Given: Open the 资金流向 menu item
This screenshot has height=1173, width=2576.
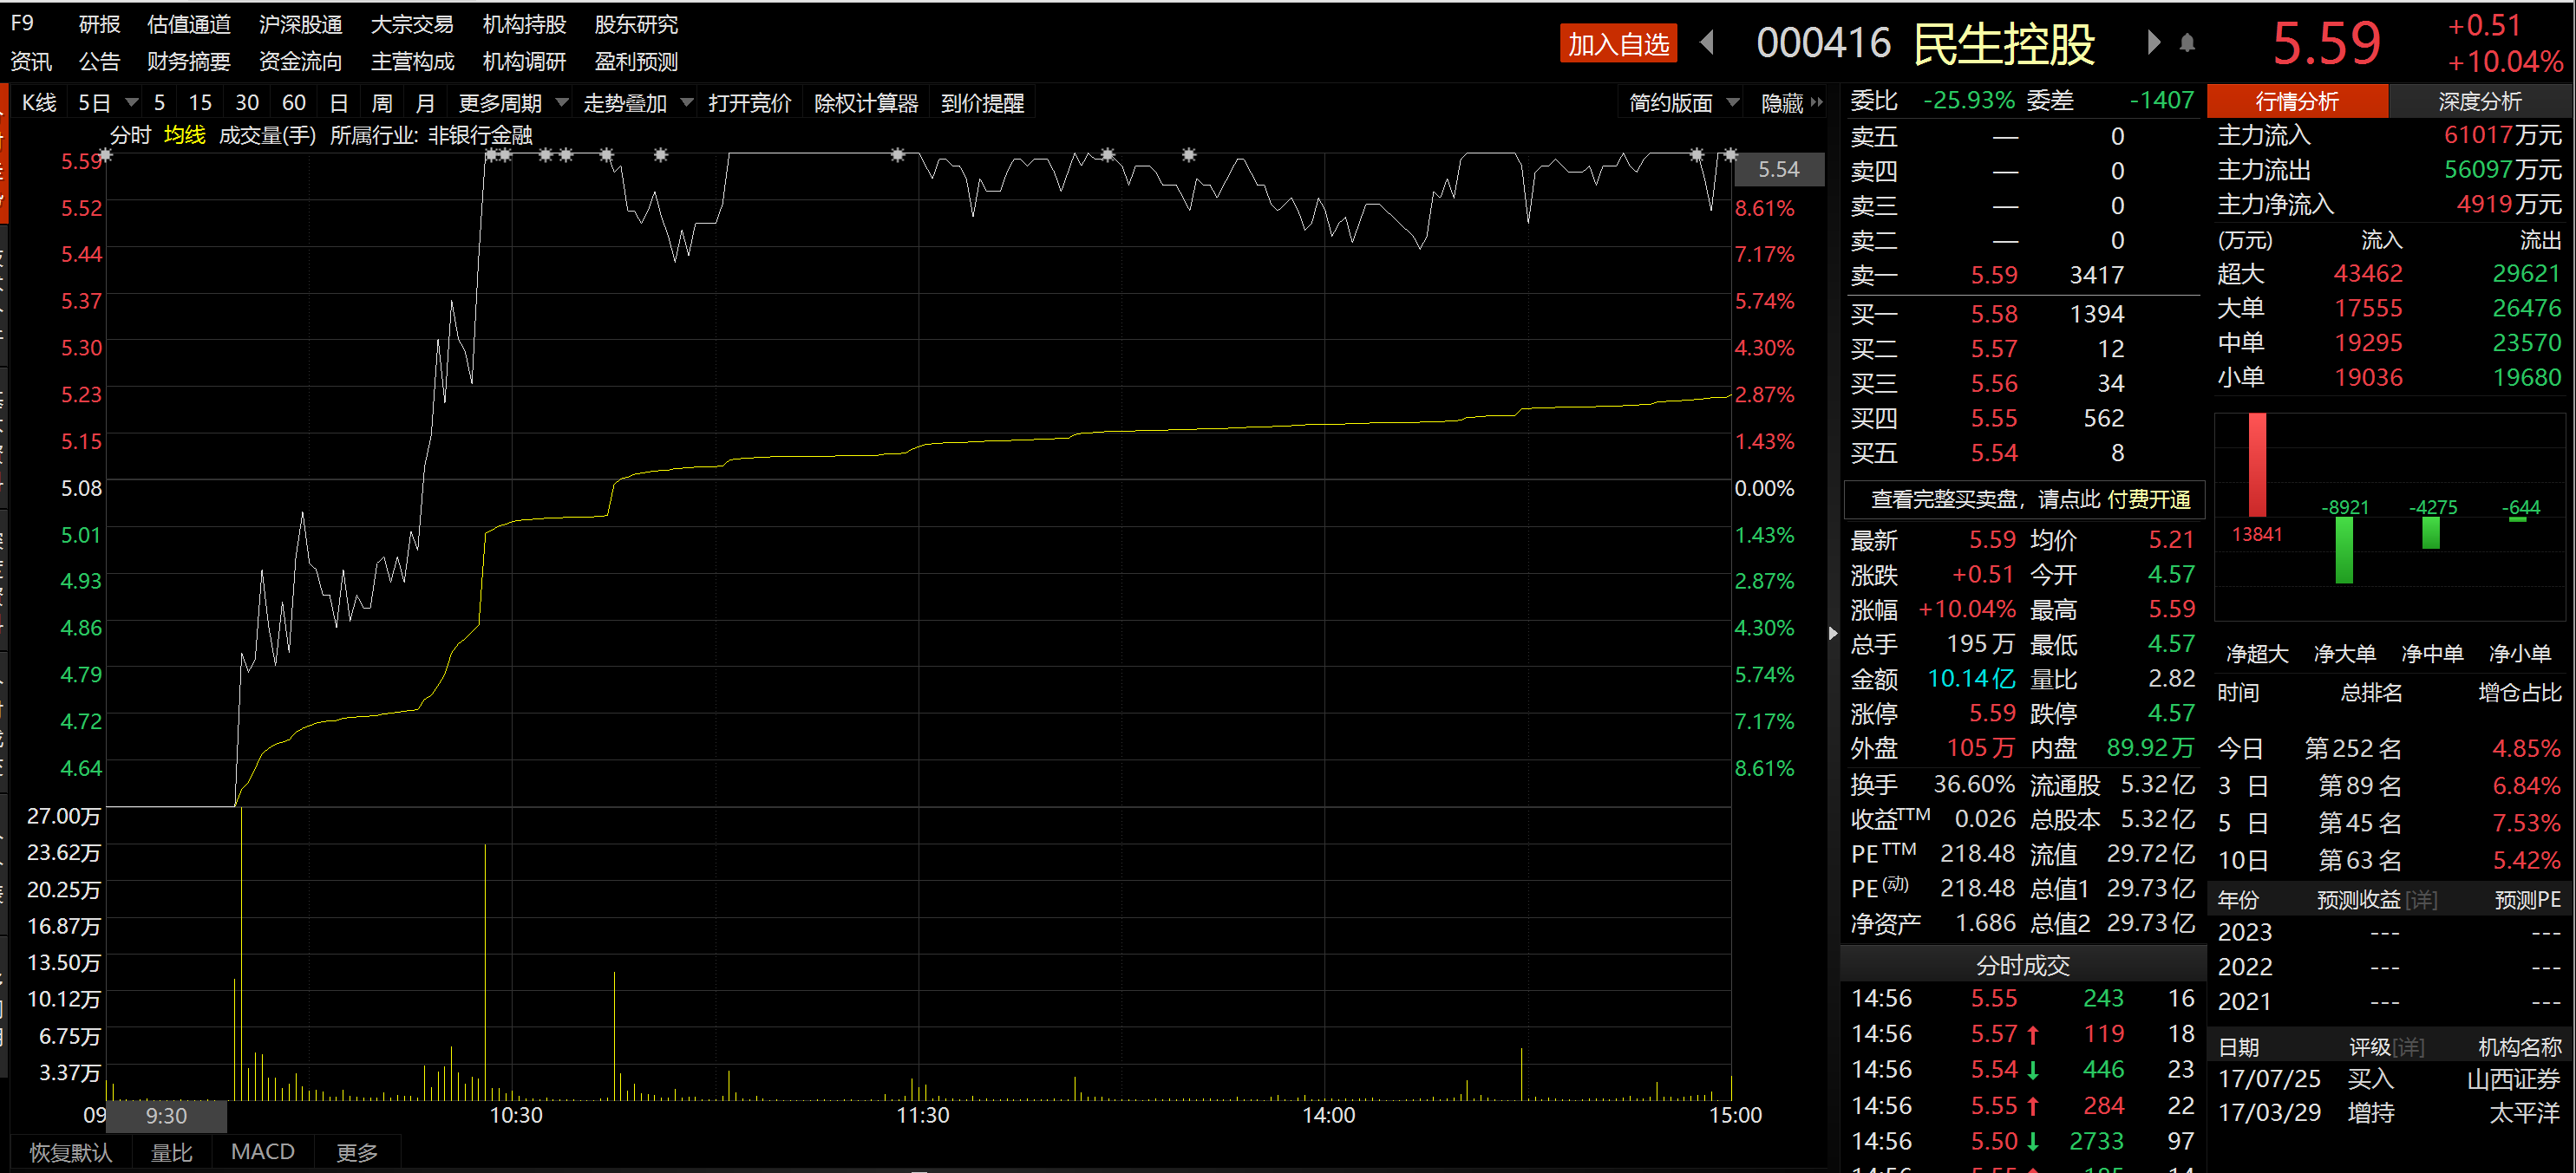Looking at the screenshot, I should coord(300,62).
